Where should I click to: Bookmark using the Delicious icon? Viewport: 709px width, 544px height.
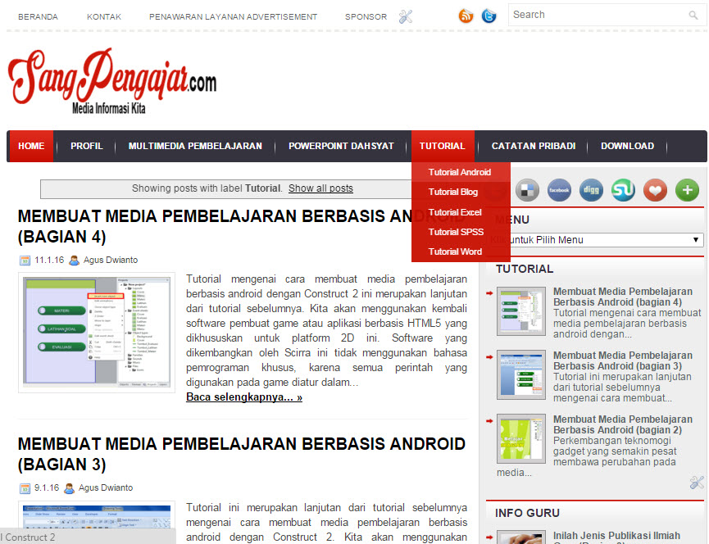(x=527, y=190)
